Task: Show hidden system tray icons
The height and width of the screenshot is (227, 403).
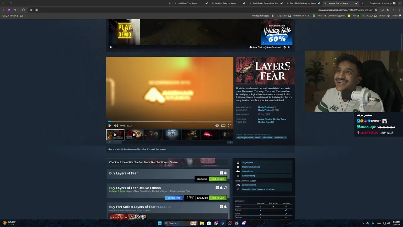Action: (363, 223)
